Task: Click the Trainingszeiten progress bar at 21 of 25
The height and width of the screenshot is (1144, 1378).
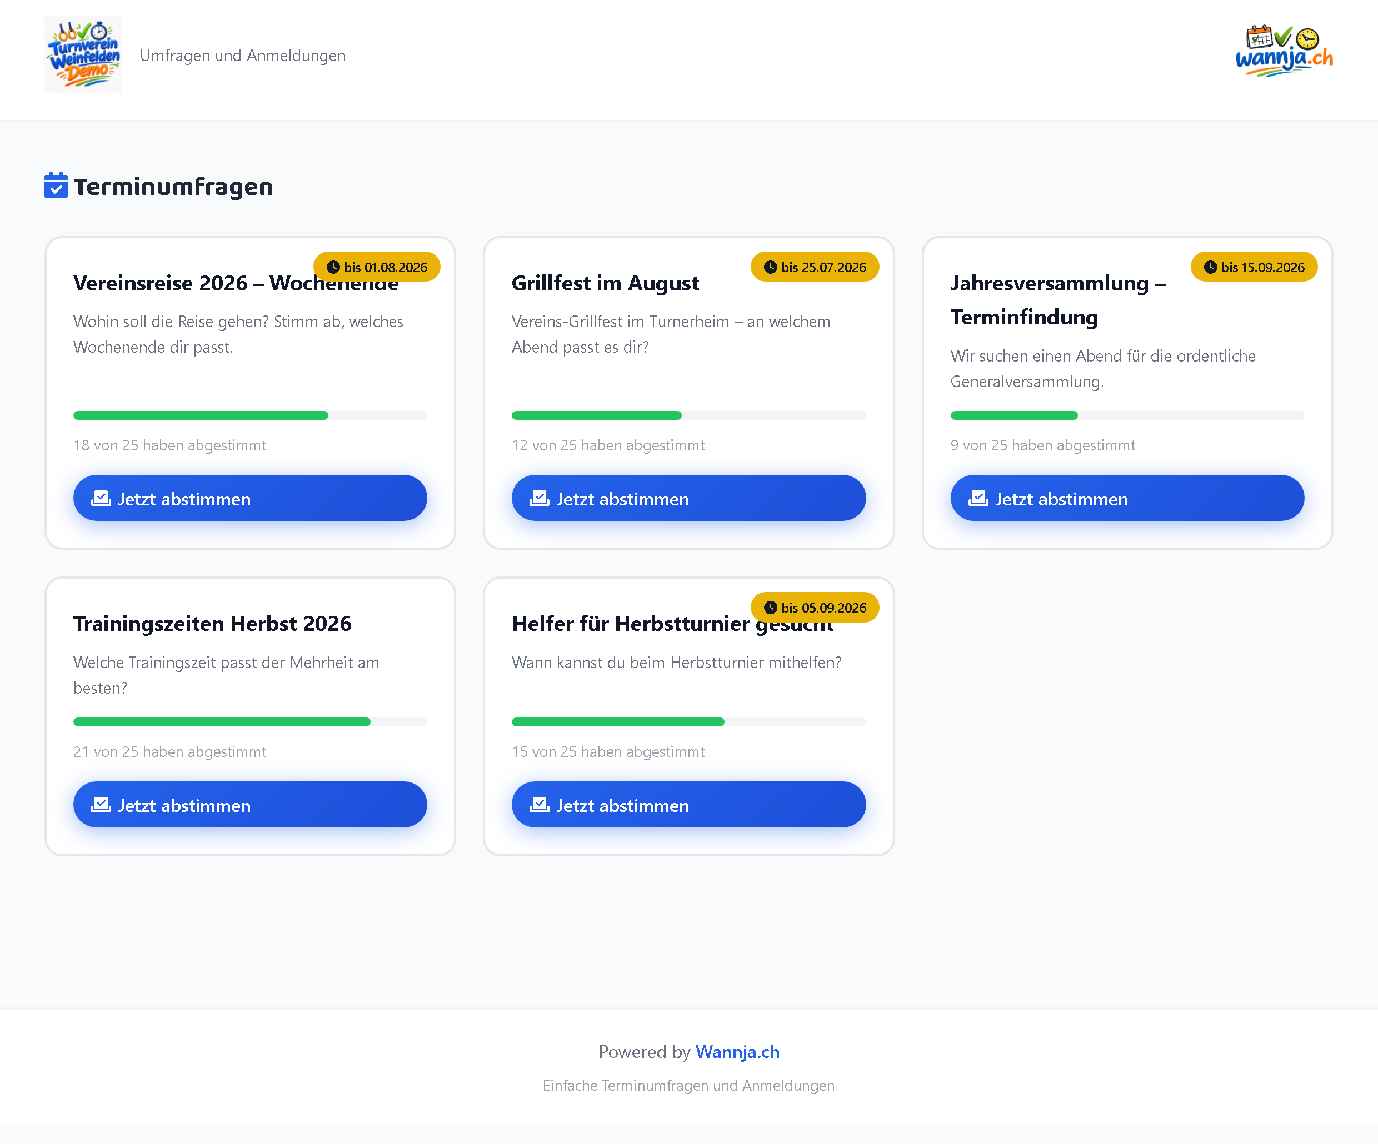Action: point(250,721)
